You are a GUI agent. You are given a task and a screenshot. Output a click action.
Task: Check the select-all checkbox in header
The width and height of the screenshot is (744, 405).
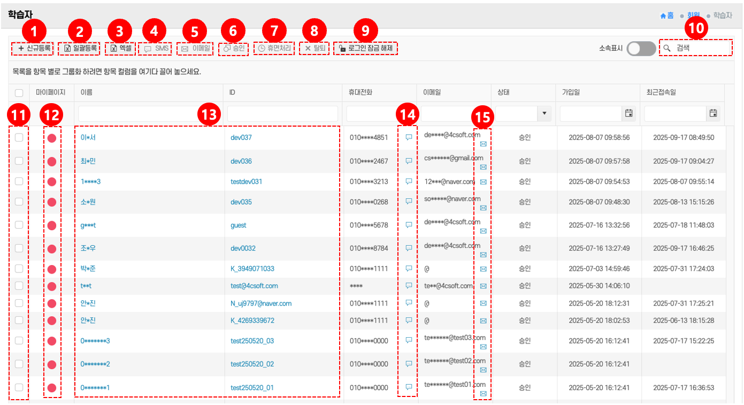coord(19,93)
